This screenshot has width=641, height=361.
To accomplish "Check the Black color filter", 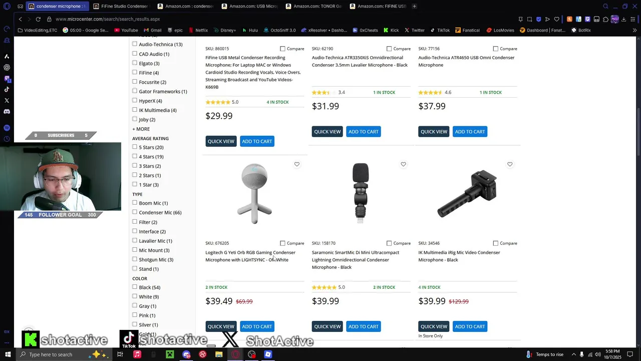I will click(135, 287).
